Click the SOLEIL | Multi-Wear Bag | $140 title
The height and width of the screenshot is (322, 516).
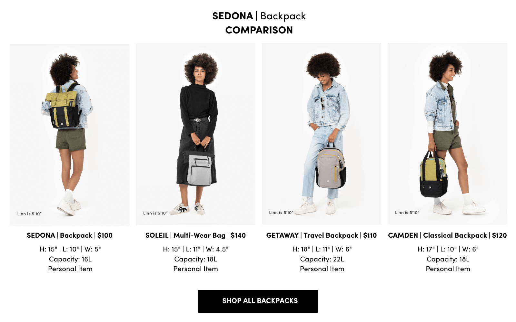195,235
